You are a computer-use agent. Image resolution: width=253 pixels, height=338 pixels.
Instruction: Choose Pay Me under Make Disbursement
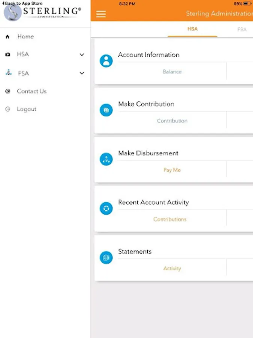pyautogui.click(x=172, y=170)
